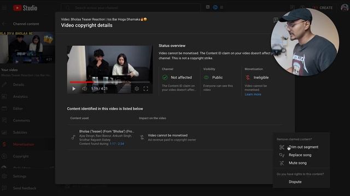Open the sidebar video thumbnail
This screenshot has height=196, width=350.
27,47
